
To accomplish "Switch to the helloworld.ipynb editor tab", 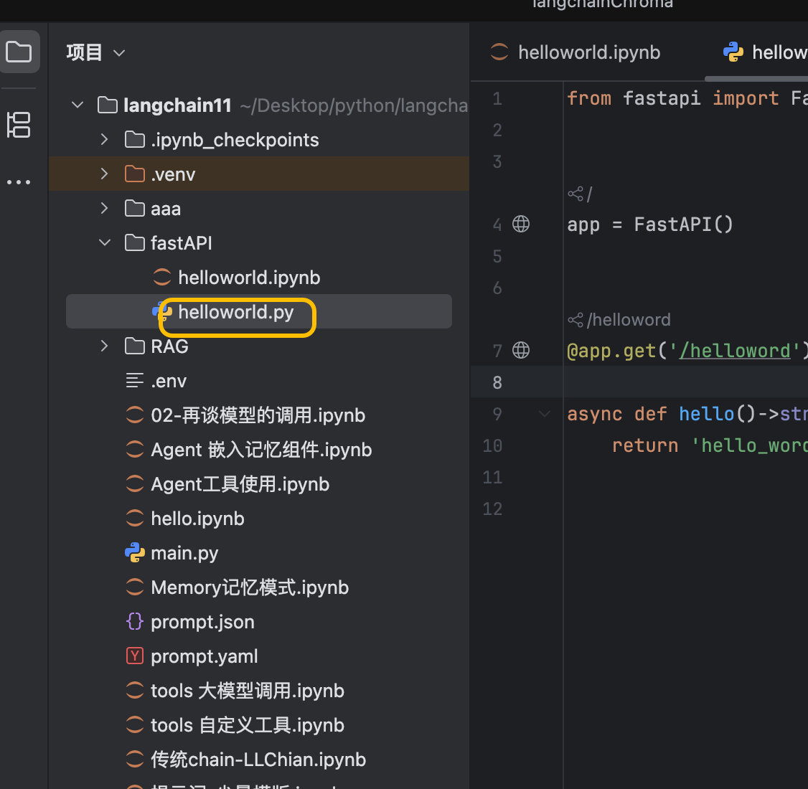I will (x=576, y=52).
